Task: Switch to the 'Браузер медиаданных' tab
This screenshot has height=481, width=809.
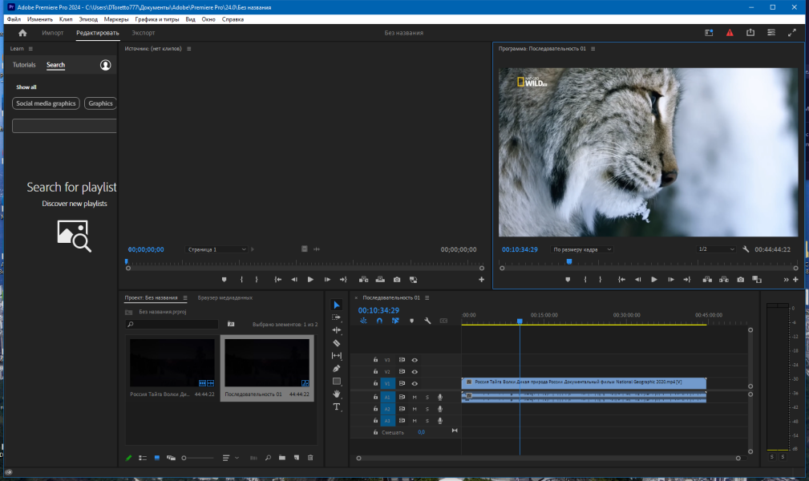Action: 224,297
